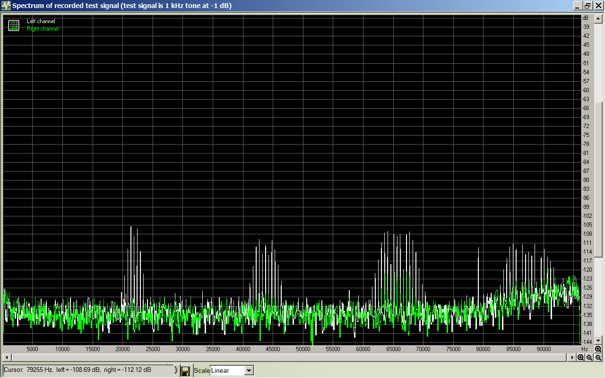Click the up arrow of the vertical scrollbar
This screenshot has height=378, width=605.
(x=598, y=18)
